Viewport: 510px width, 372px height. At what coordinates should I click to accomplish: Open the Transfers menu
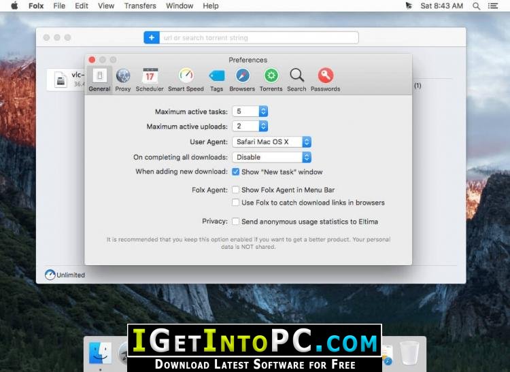pyautogui.click(x=140, y=6)
